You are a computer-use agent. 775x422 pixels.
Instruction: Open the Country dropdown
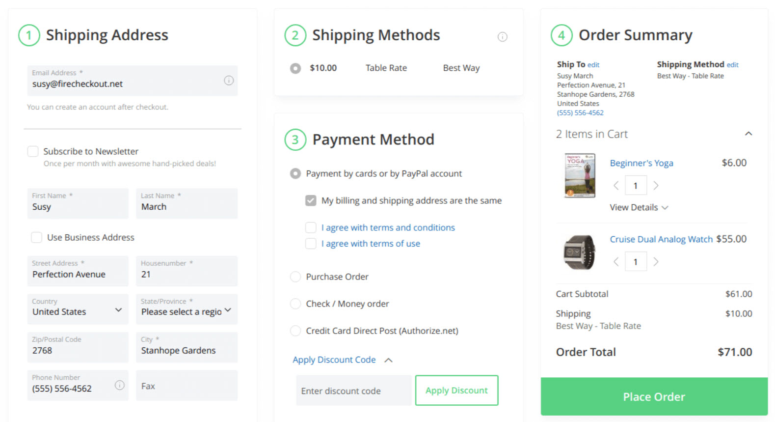pos(78,309)
